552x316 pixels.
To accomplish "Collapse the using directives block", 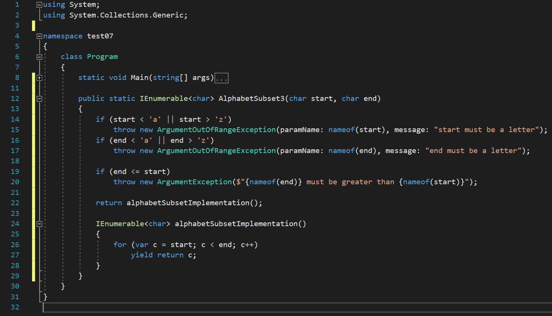I will click(x=39, y=5).
